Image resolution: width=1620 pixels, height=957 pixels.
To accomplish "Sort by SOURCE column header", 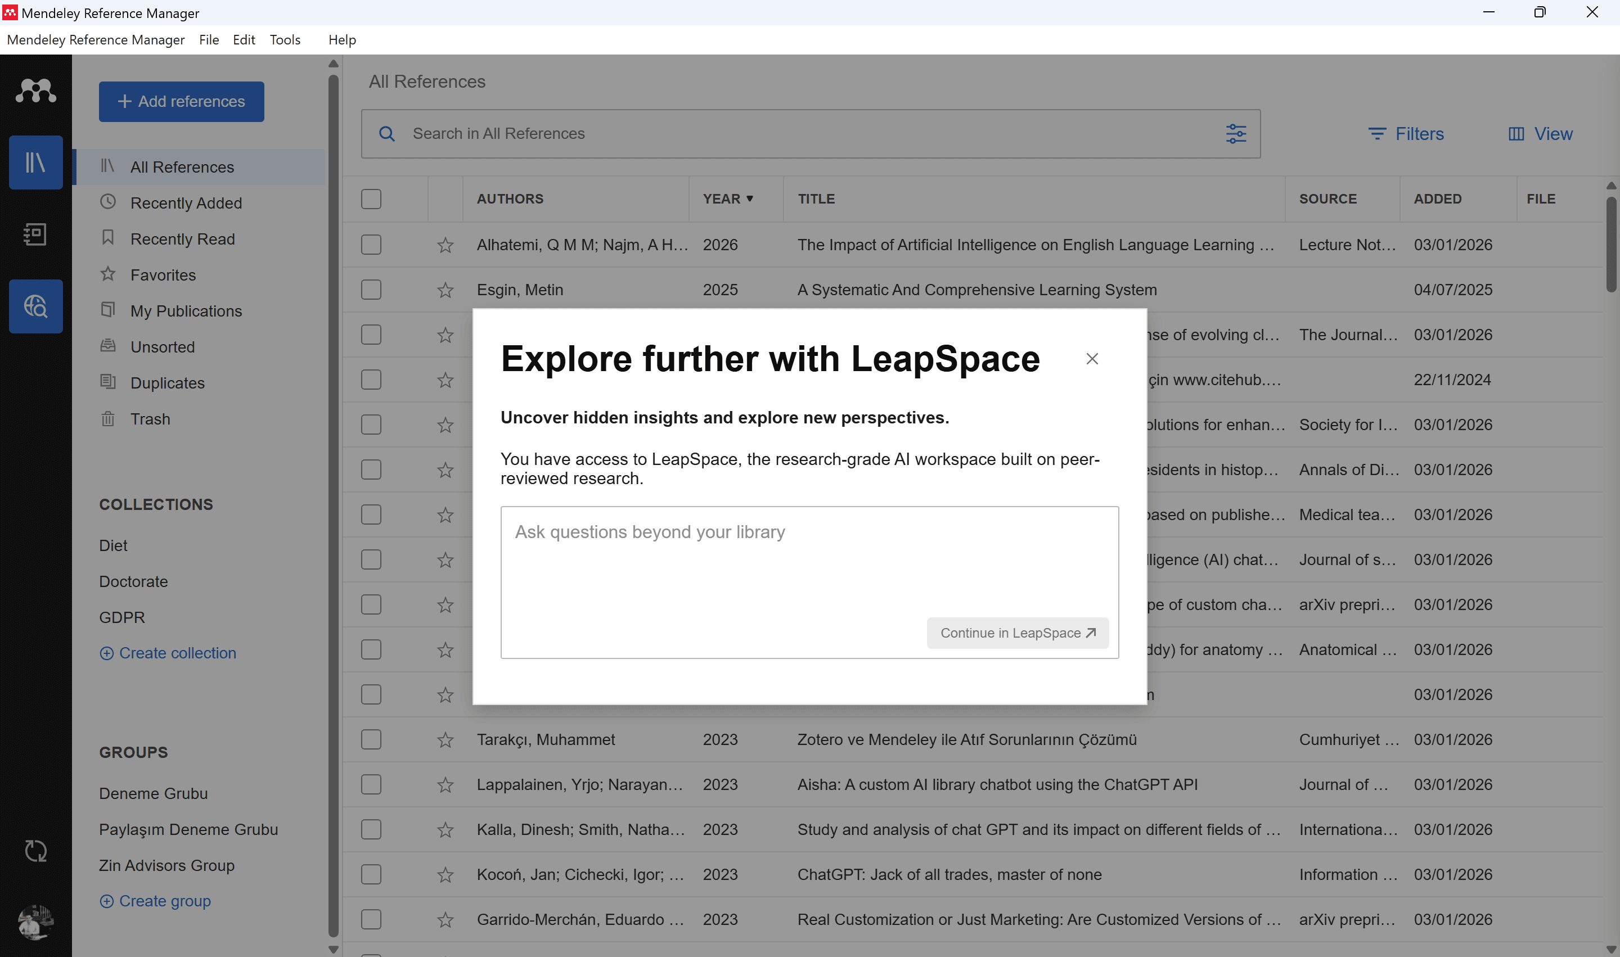I will (x=1327, y=198).
